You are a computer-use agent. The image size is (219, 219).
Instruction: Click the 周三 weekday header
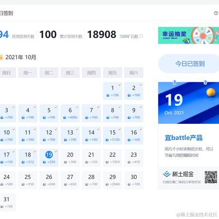pyautogui.click(x=70, y=72)
